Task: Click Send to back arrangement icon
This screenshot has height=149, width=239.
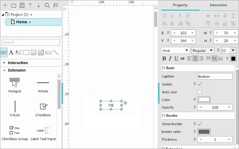Action: tap(188, 16)
